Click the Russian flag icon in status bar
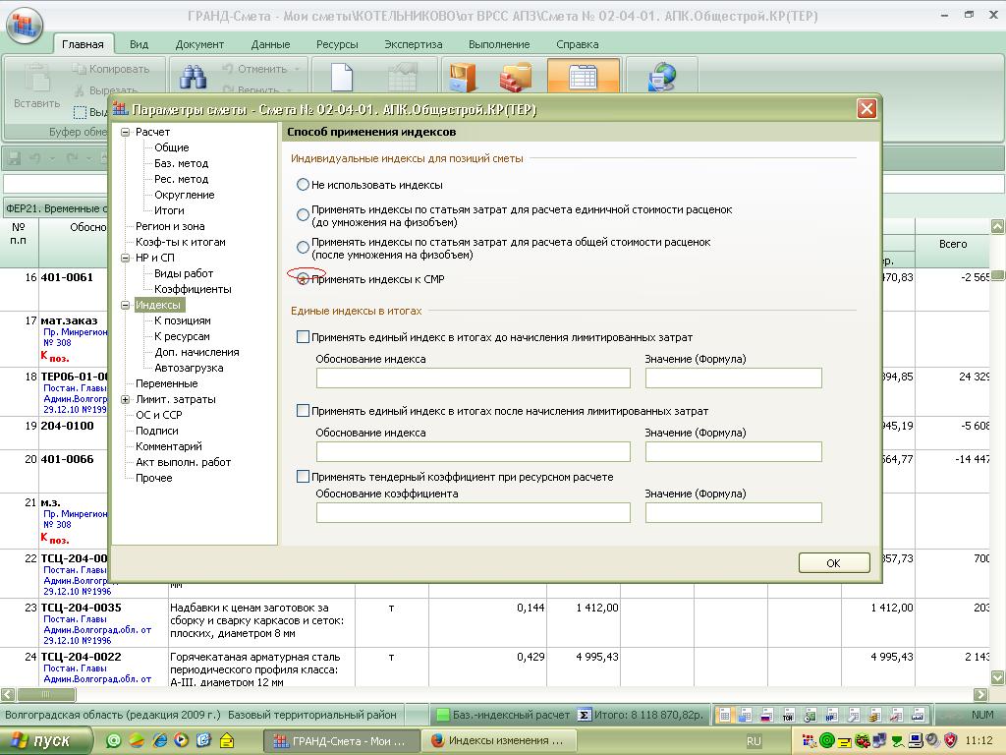 (x=767, y=715)
